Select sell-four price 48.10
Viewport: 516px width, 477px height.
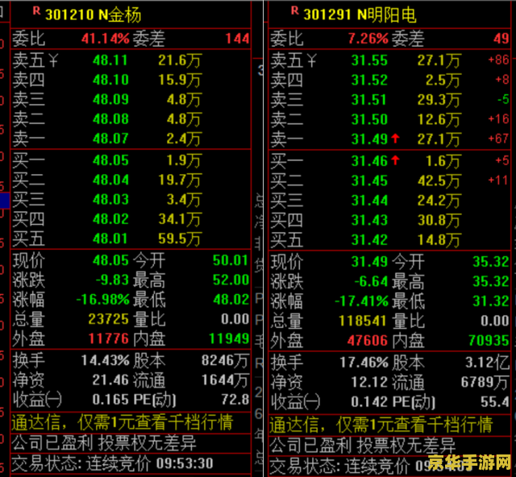point(110,80)
